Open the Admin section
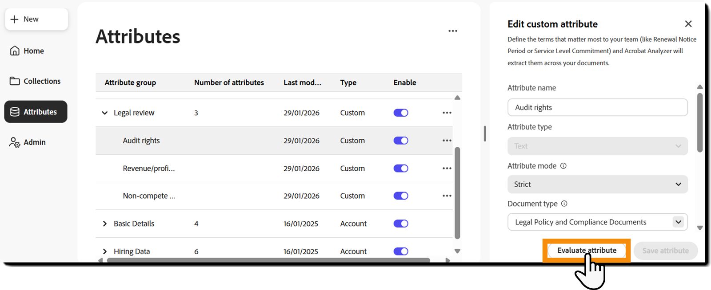Viewport: 711px width, 290px height. click(x=28, y=142)
